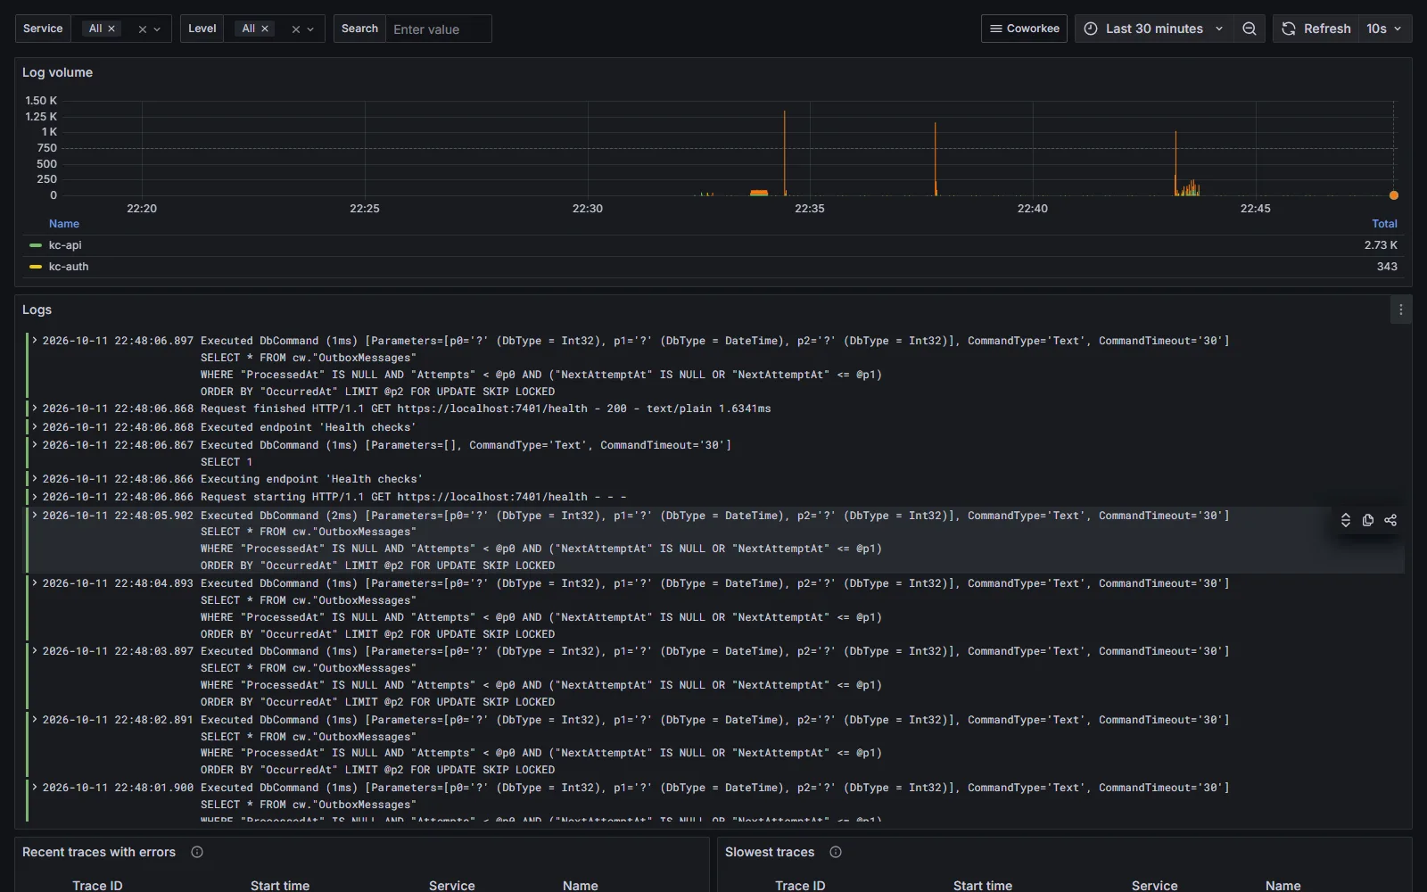Screen dimensions: 1427x892
Task: Open the Logs panel menu
Action: [1400, 310]
